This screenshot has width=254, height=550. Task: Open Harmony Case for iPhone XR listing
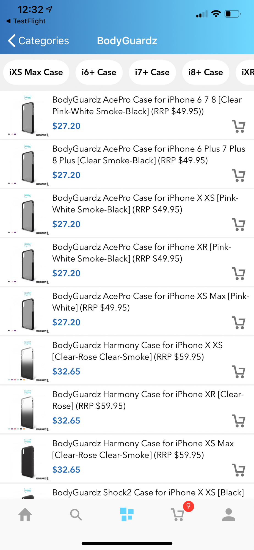tap(148, 400)
